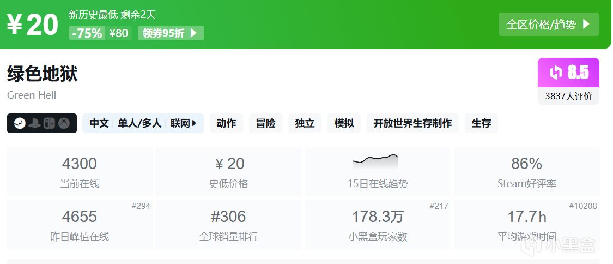This screenshot has height=264, width=613.
Task: Click the 绿色地狱 game title
Action: 42,74
